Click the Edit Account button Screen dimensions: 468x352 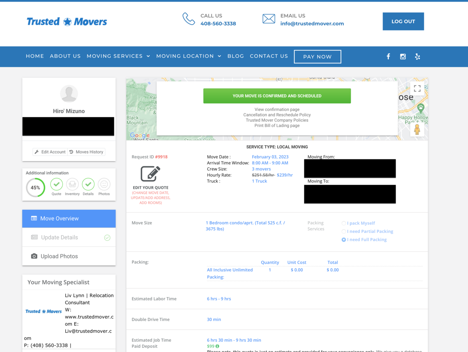(x=50, y=152)
